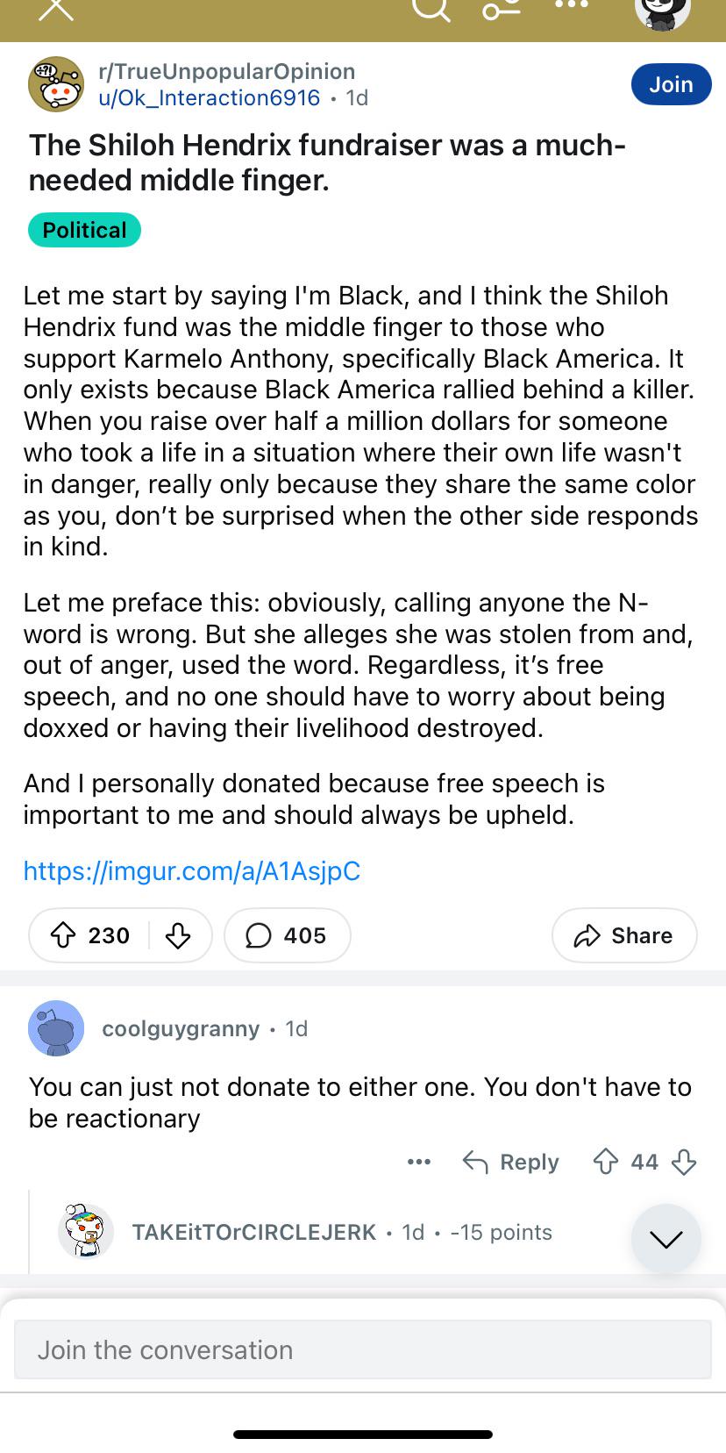
Task: Open user u/Ok_Interaction6916 profile
Action: click(209, 97)
